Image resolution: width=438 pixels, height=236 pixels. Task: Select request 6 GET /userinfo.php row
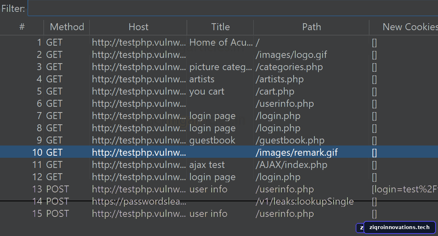[x=219, y=104]
